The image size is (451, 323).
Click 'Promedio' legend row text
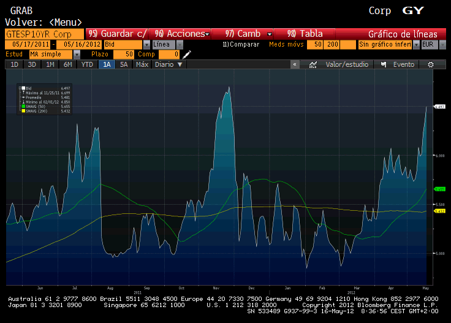click(x=34, y=97)
